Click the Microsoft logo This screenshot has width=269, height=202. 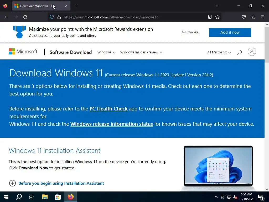pyautogui.click(x=23, y=52)
